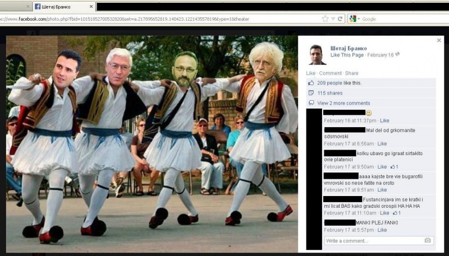This screenshot has width=449, height=256.
Task: Click the bookmark star icon in address bar
Action: click(325, 18)
